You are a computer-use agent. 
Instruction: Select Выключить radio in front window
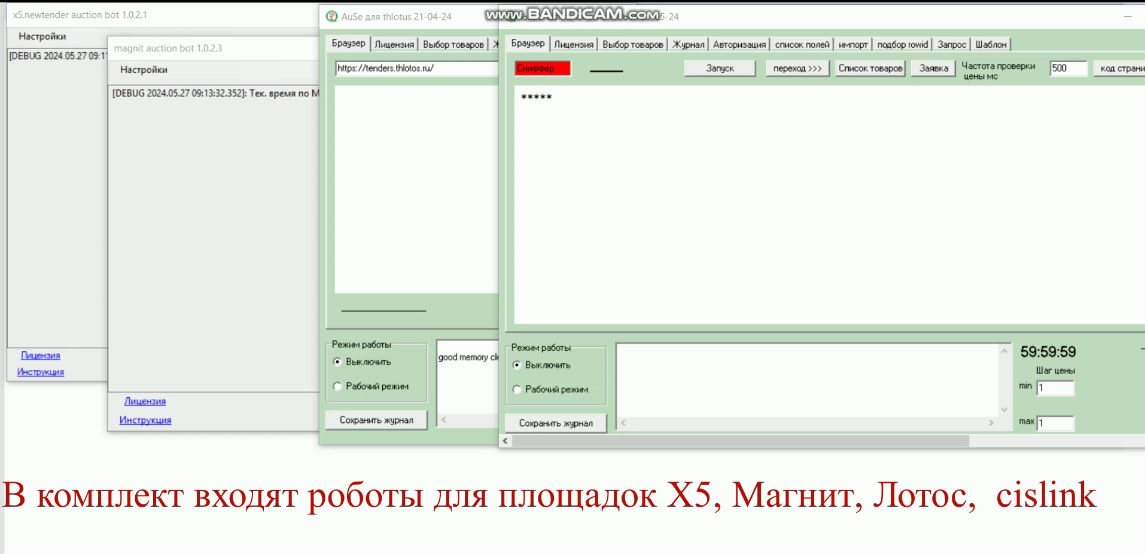(542, 365)
